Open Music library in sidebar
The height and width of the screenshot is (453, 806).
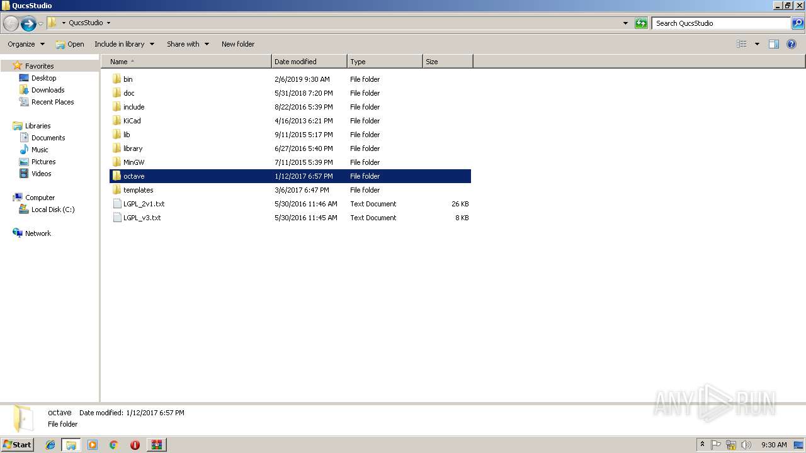(x=40, y=150)
